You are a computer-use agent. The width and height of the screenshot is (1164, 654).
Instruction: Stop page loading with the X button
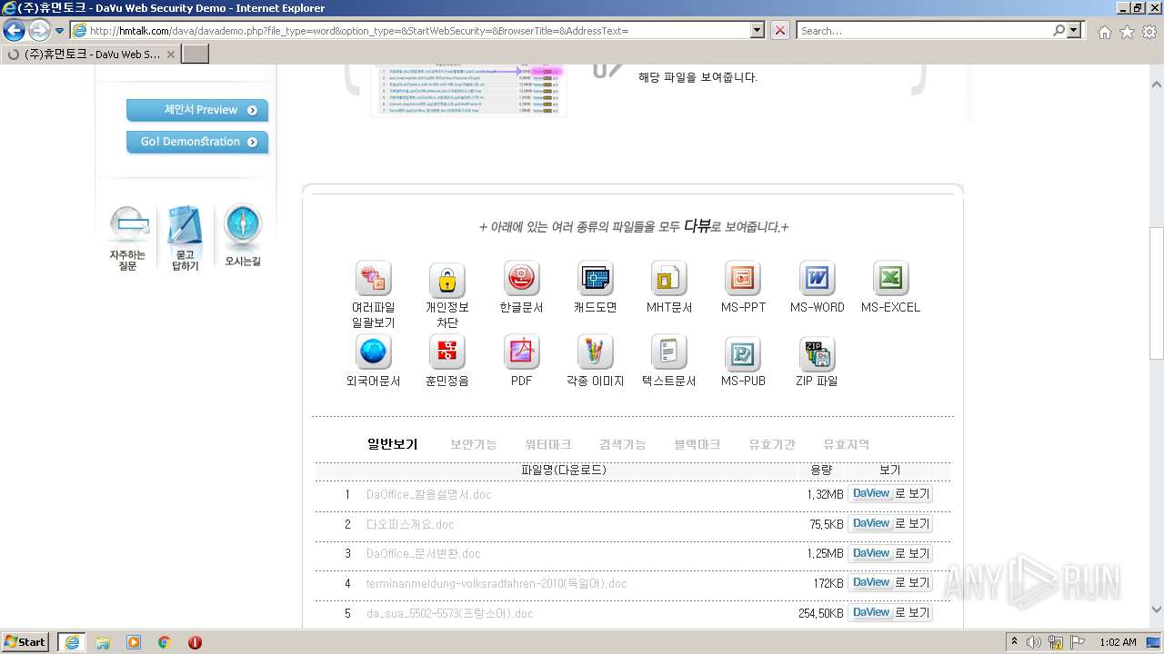[780, 30]
